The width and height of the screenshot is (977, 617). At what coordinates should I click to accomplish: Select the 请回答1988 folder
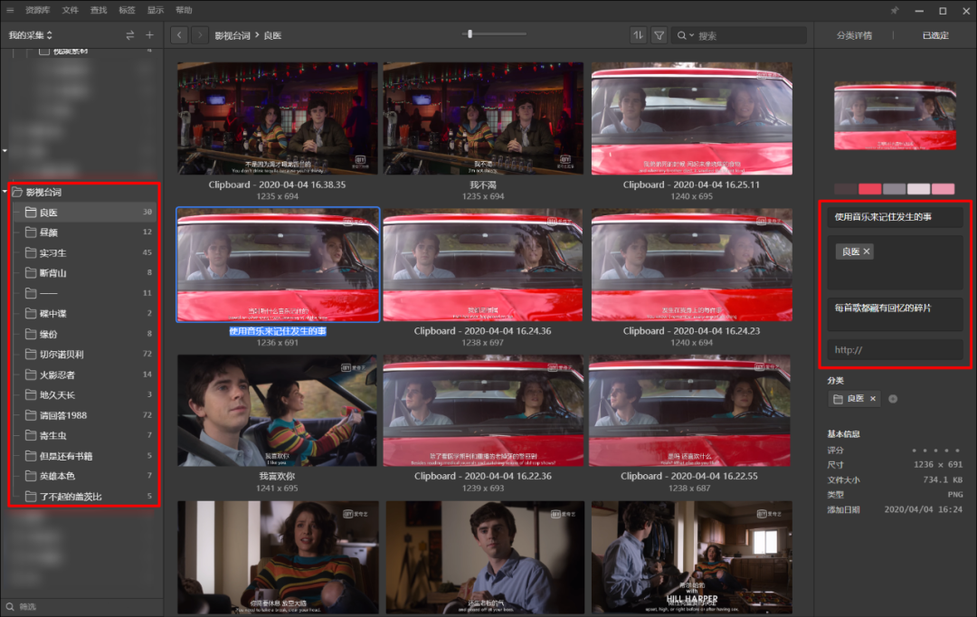pyautogui.click(x=83, y=415)
